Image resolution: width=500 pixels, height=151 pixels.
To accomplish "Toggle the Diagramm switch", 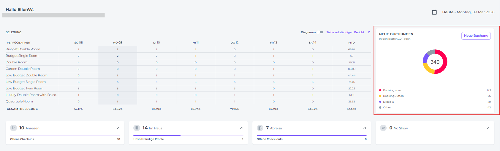I will click(x=321, y=32).
